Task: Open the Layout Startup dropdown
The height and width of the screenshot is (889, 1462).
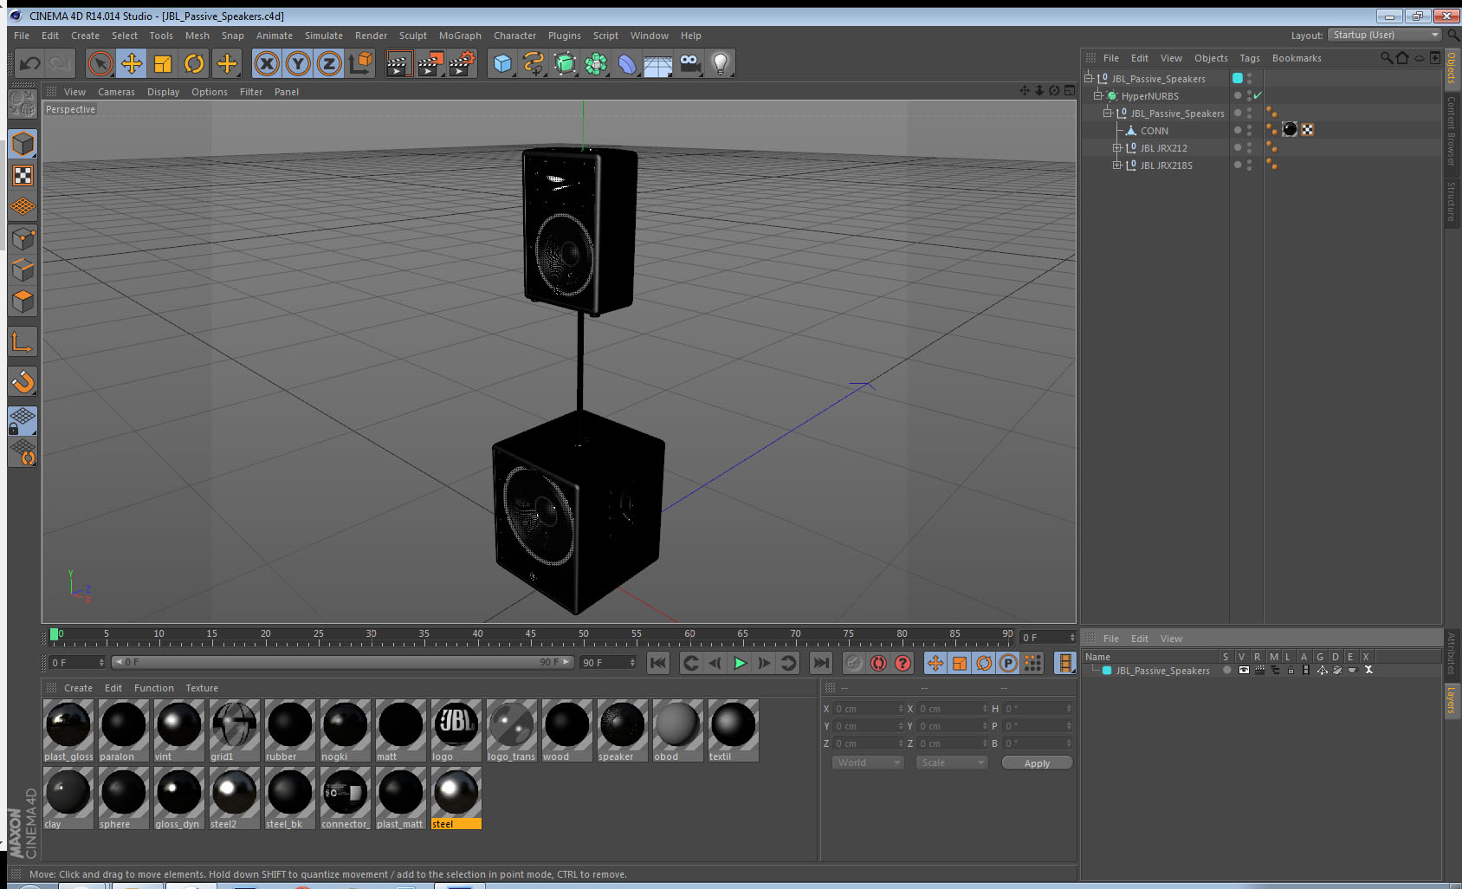Action: (x=1385, y=35)
